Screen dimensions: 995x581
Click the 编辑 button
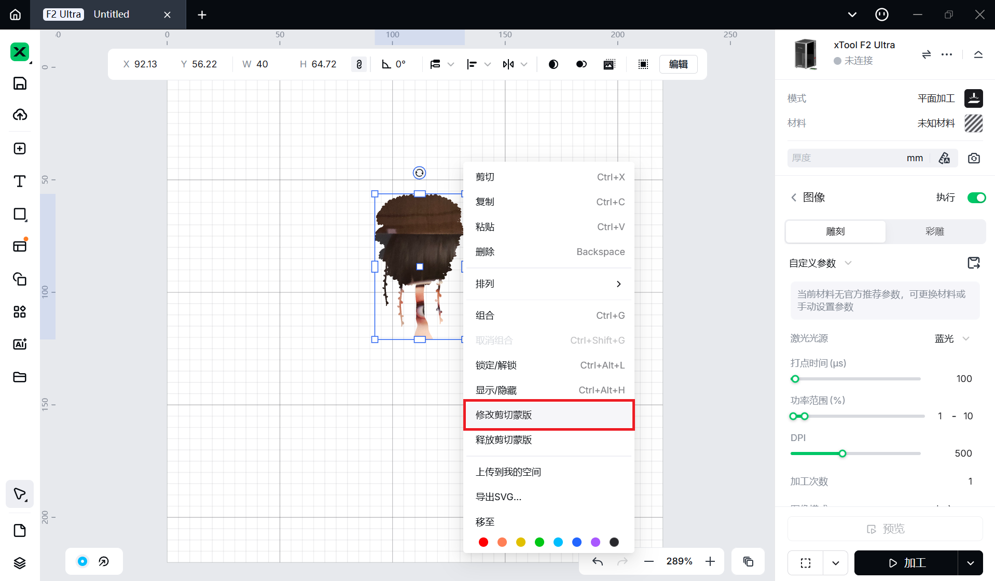pos(678,64)
